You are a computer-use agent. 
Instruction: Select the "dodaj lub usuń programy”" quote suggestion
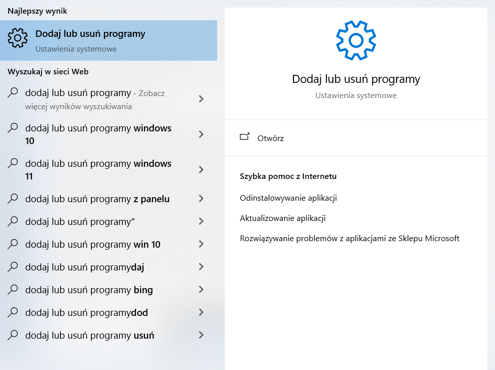(x=80, y=222)
